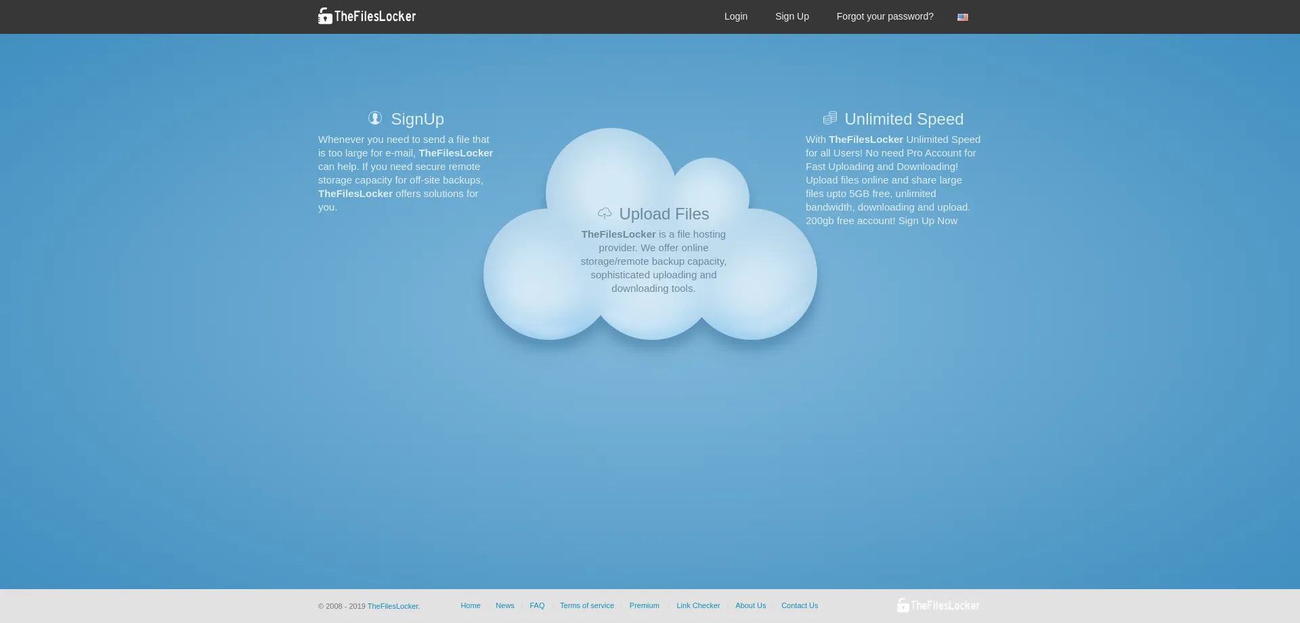Click the footer TheFilesLocker logo

pyautogui.click(x=938, y=605)
